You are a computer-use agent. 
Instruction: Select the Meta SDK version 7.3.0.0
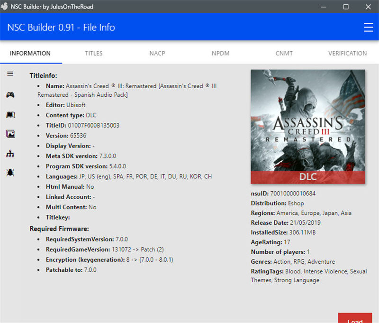pyautogui.click(x=108, y=156)
